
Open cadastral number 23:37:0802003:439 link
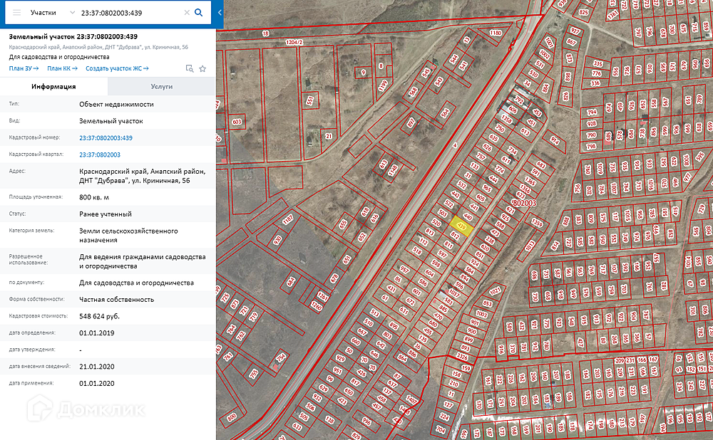(x=106, y=138)
